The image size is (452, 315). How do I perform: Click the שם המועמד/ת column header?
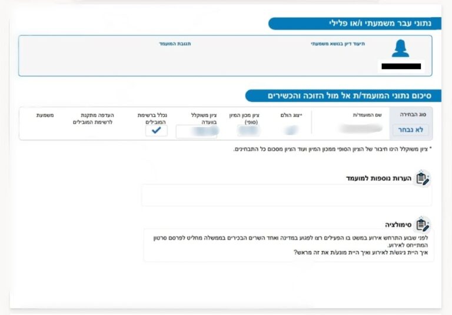[x=367, y=115]
